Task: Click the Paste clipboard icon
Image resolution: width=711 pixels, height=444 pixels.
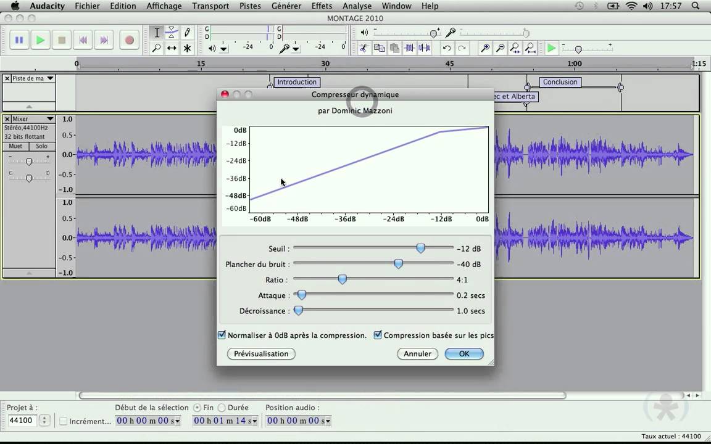Action: (x=394, y=47)
